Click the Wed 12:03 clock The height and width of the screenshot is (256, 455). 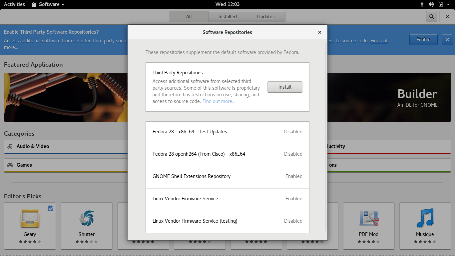(227, 4)
